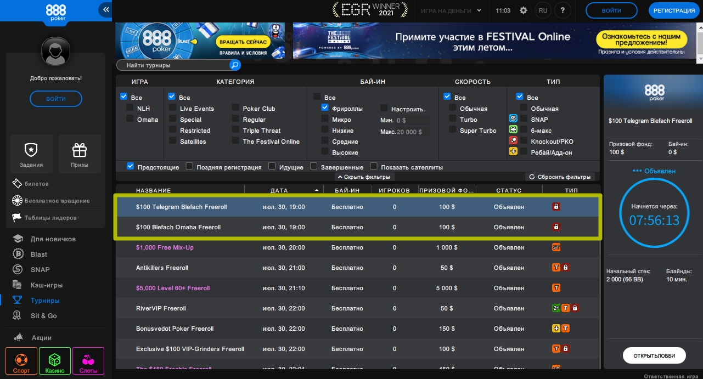Sort by the НАЗВАНИЕ column header
The width and height of the screenshot is (703, 379).
[154, 190]
